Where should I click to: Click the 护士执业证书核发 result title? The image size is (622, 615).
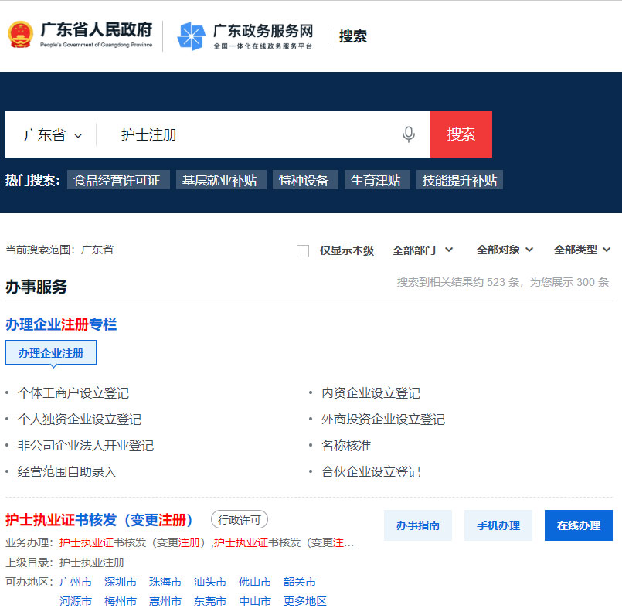(x=100, y=519)
